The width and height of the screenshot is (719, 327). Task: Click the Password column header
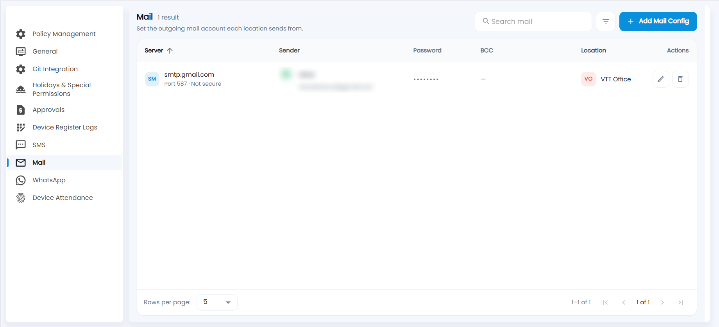pos(427,50)
